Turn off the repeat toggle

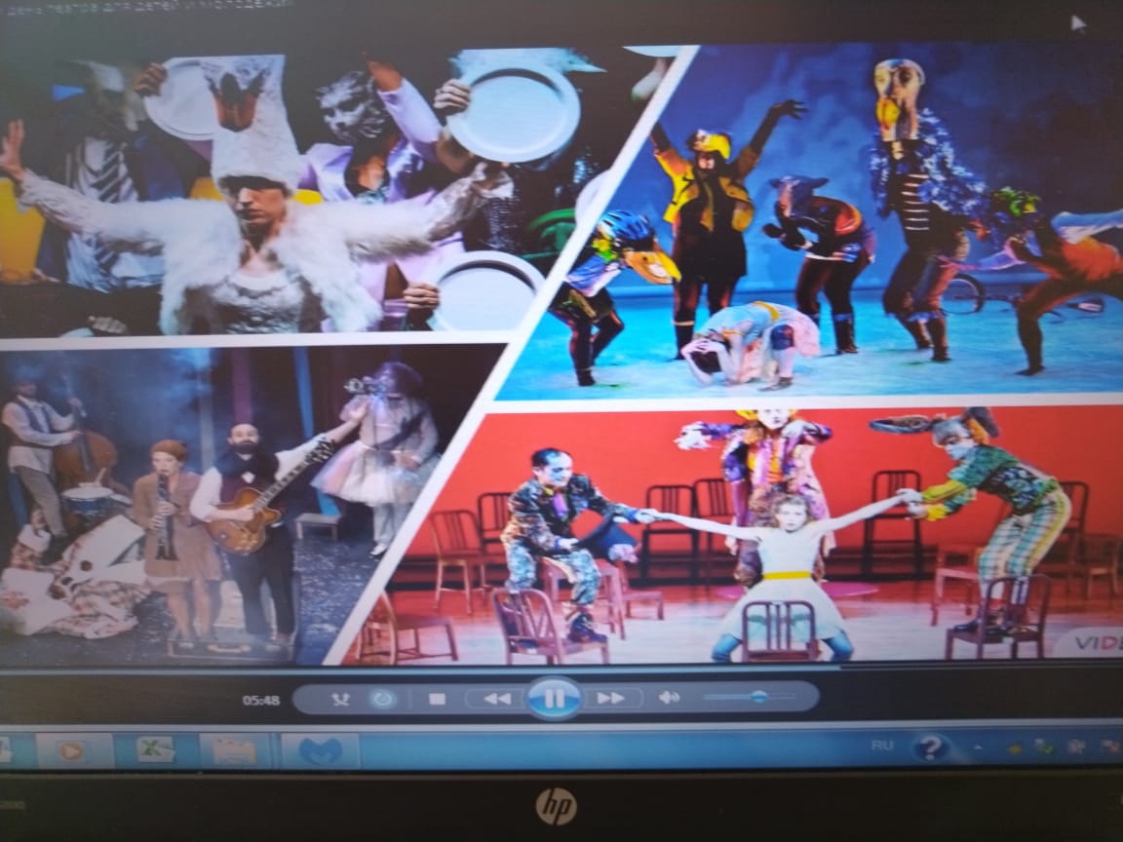[x=382, y=699]
